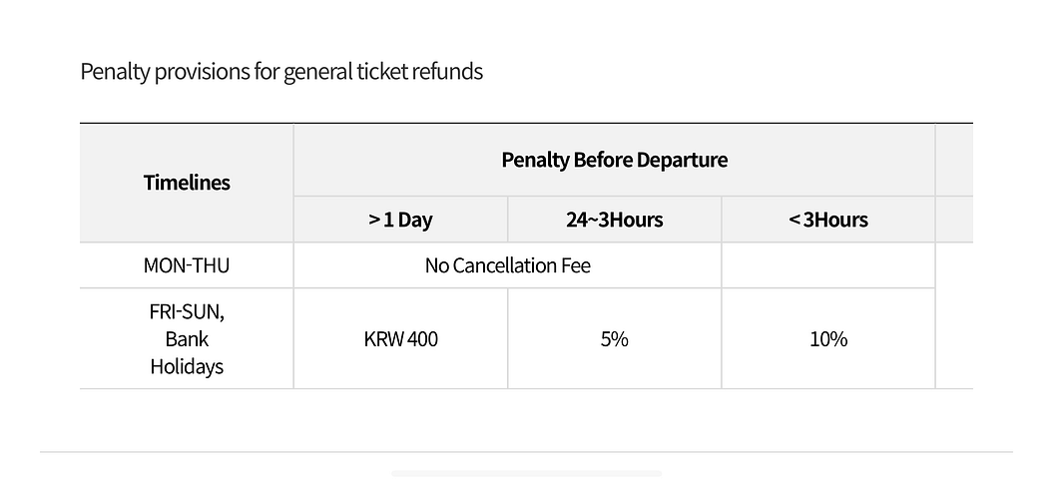
Task: Select the 10% penalty cell
Action: (827, 339)
